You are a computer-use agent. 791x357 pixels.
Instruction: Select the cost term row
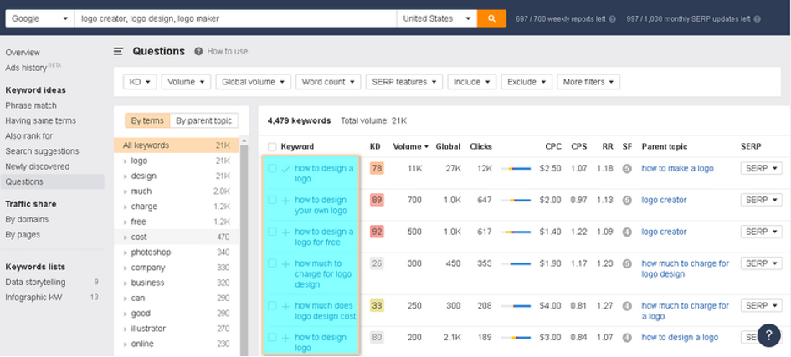(177, 237)
